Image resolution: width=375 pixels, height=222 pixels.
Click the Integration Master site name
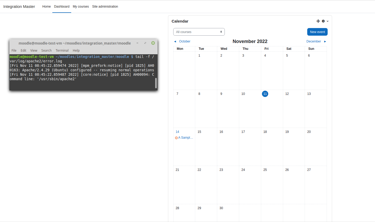[19, 7]
